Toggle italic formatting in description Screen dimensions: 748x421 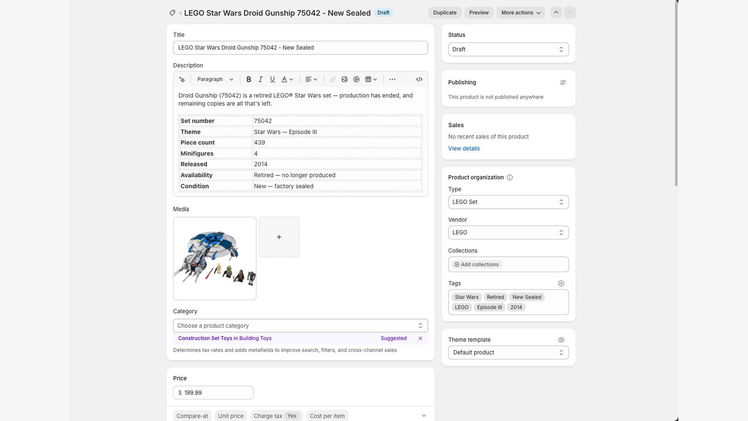coord(260,80)
